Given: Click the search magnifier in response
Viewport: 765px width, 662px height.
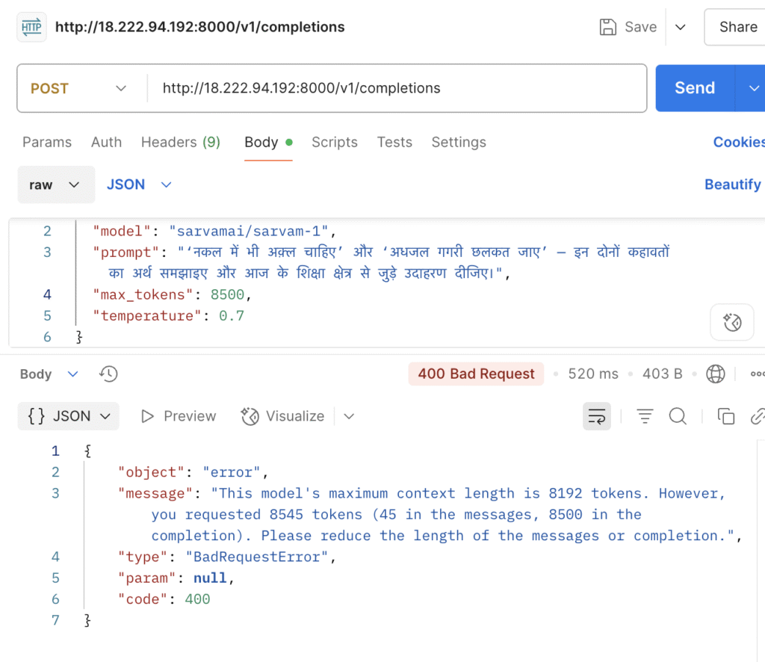Looking at the screenshot, I should 678,416.
